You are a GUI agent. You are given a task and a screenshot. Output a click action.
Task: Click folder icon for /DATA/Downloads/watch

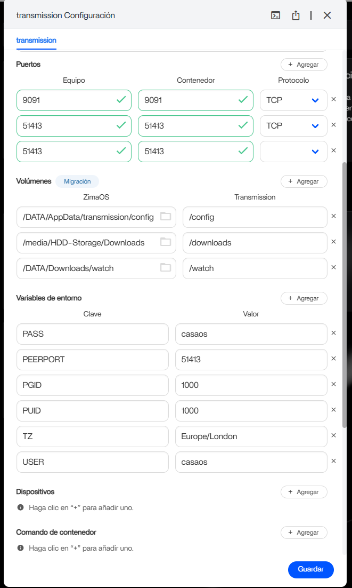pyautogui.click(x=166, y=268)
